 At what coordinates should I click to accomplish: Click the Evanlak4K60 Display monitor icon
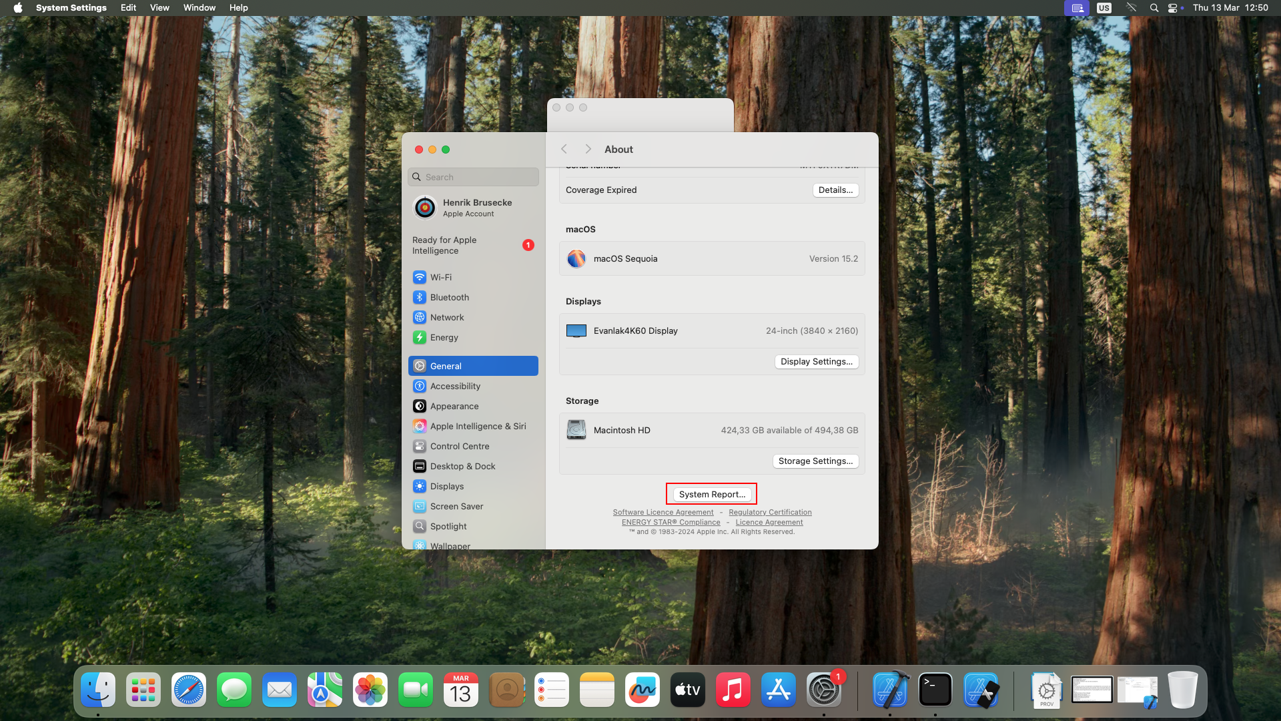pyautogui.click(x=576, y=331)
